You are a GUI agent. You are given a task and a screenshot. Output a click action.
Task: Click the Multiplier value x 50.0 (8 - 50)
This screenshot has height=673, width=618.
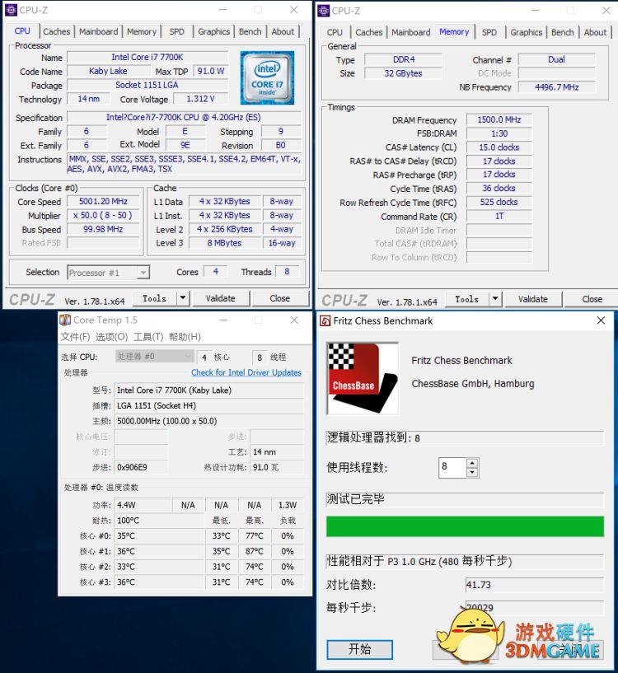pyautogui.click(x=103, y=215)
